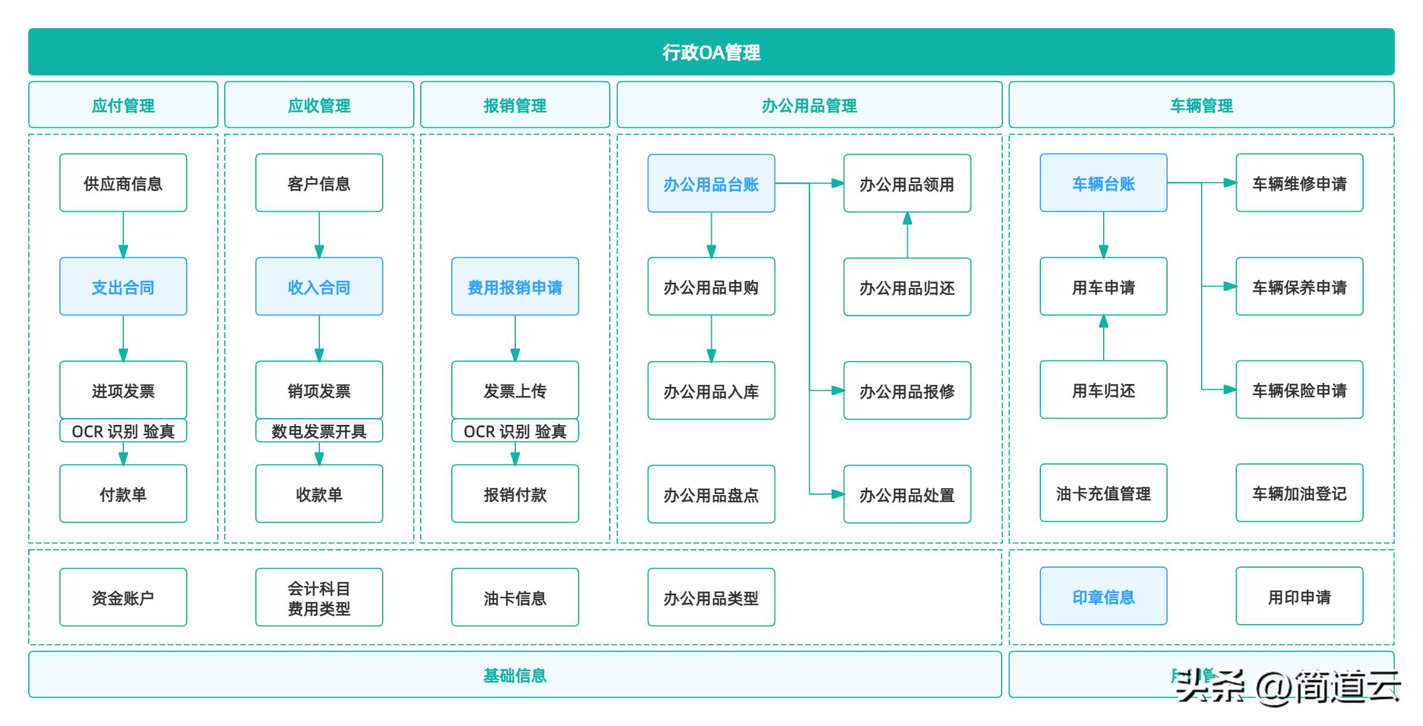The width and height of the screenshot is (1423, 726).
Task: Open the 印章信息 box
Action: [x=1103, y=596]
